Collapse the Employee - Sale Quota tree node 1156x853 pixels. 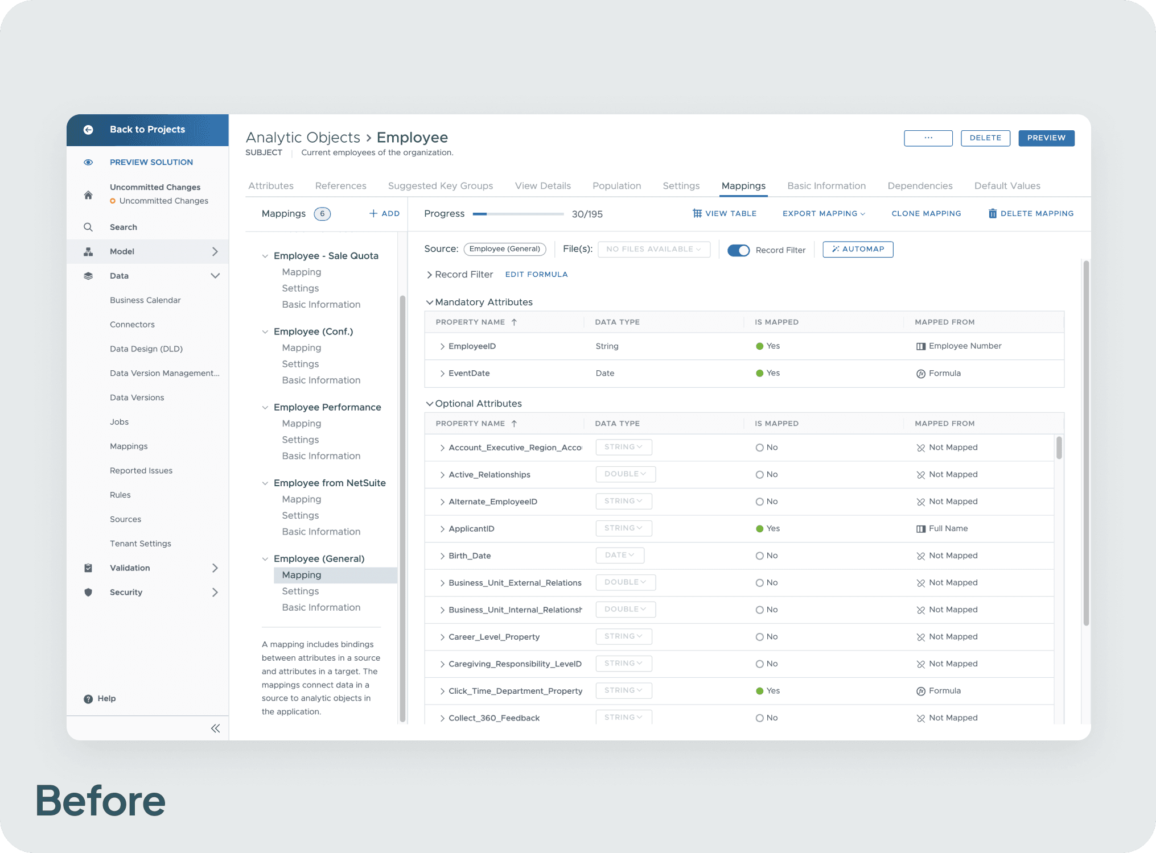pos(265,256)
